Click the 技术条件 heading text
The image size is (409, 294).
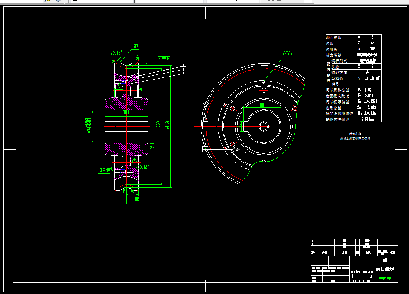[x=355, y=134]
